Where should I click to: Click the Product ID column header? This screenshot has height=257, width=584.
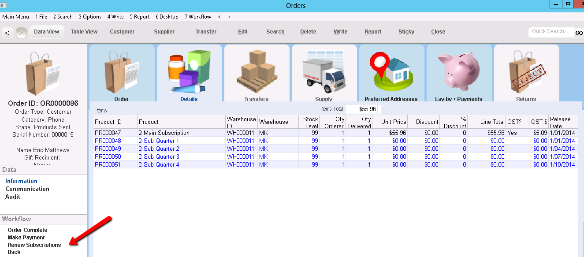pyautogui.click(x=115, y=122)
